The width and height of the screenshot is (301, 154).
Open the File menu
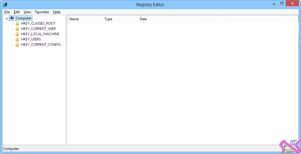point(7,12)
